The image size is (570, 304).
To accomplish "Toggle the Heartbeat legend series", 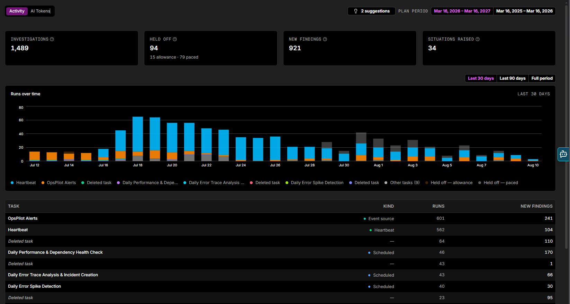I will (x=23, y=183).
